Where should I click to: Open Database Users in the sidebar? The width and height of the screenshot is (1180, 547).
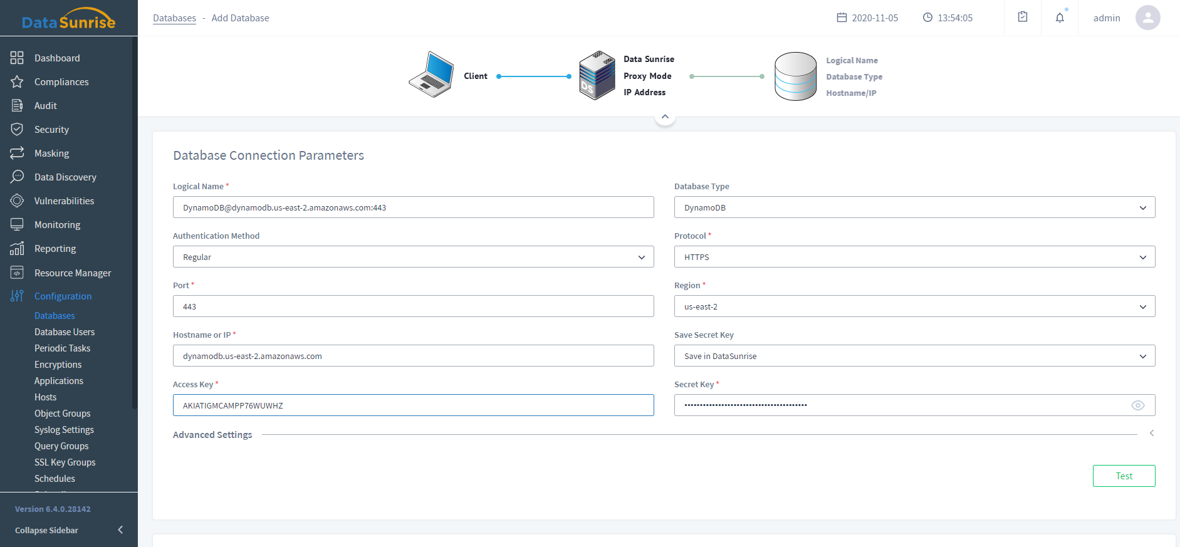(x=65, y=332)
